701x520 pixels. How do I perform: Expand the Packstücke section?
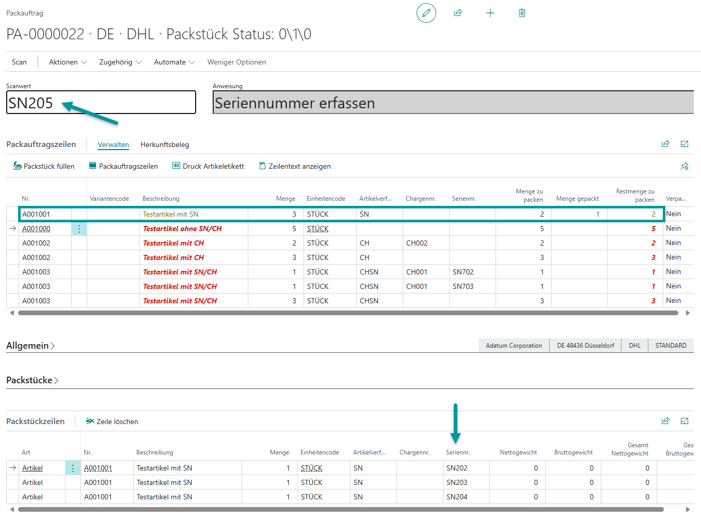[x=32, y=380]
